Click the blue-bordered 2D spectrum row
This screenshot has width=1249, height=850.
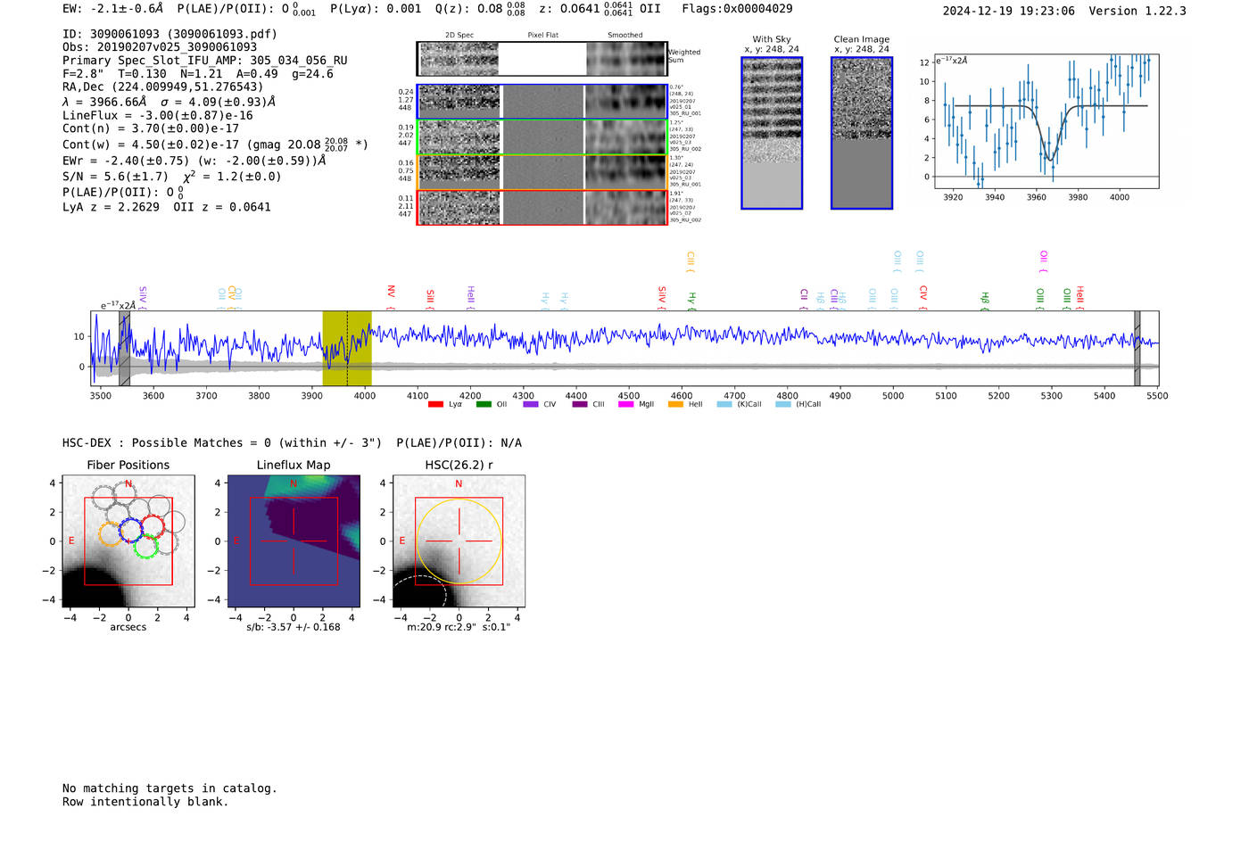click(542, 102)
